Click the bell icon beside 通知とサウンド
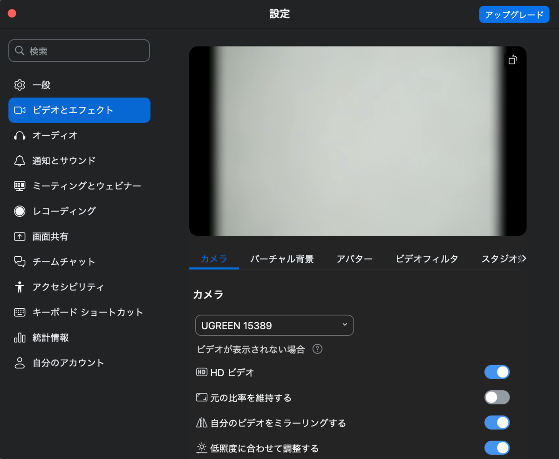 20,160
